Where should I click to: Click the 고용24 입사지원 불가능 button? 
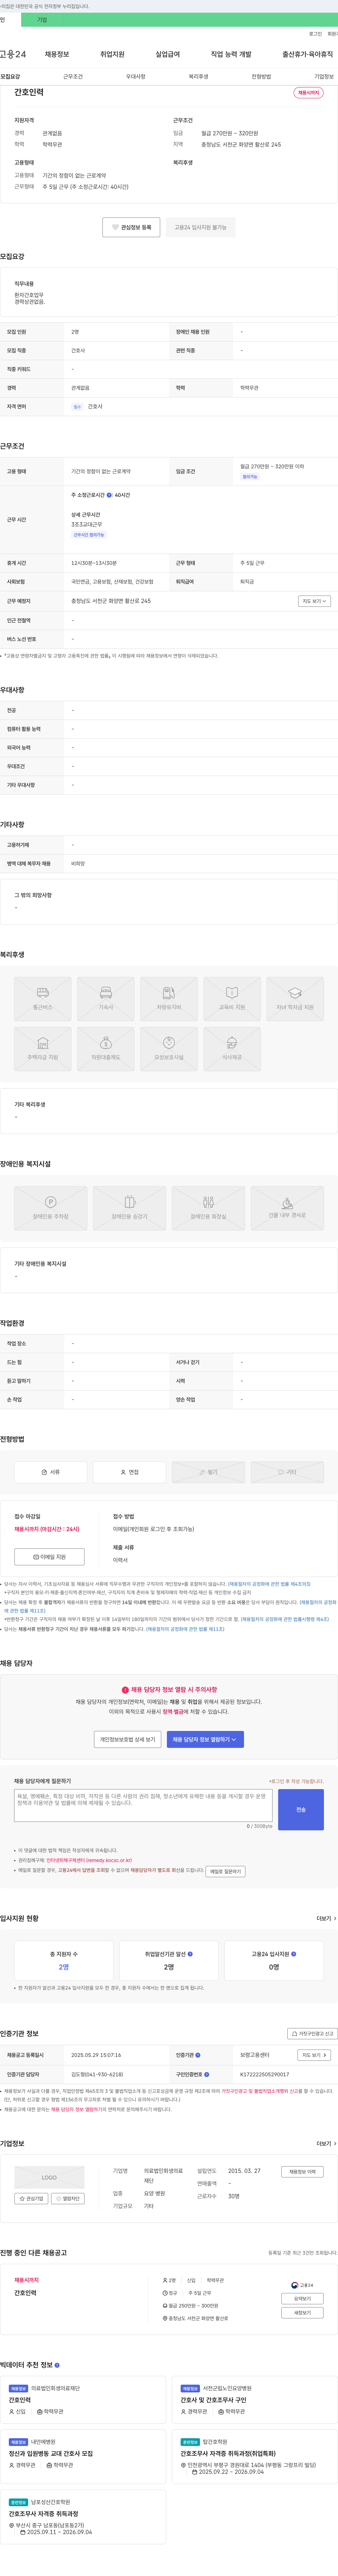[200, 227]
